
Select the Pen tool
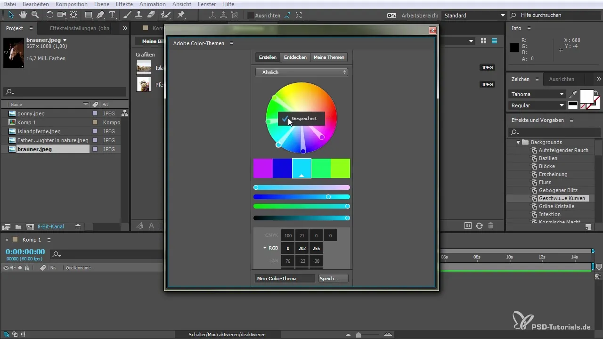(100, 15)
